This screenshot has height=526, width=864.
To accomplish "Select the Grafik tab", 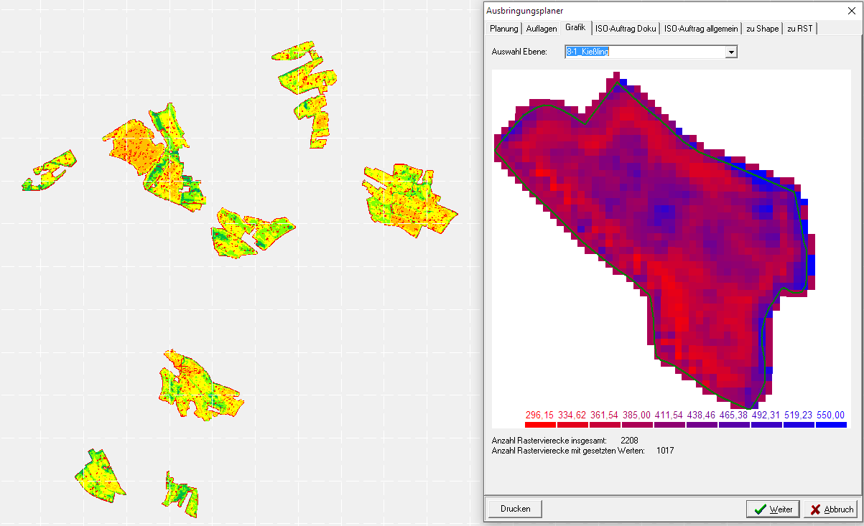I will click(575, 27).
